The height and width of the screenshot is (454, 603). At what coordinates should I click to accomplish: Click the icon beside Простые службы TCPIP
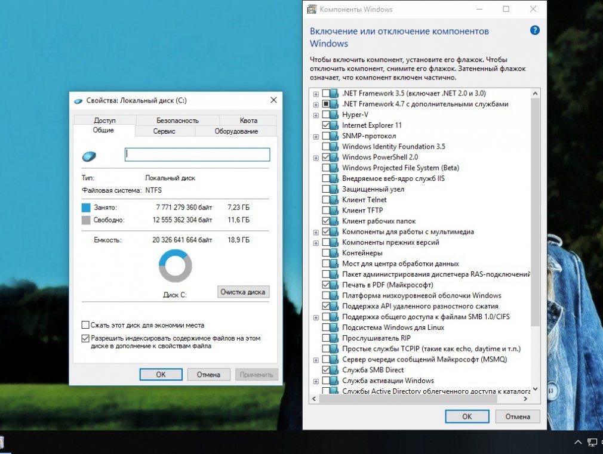pos(334,349)
